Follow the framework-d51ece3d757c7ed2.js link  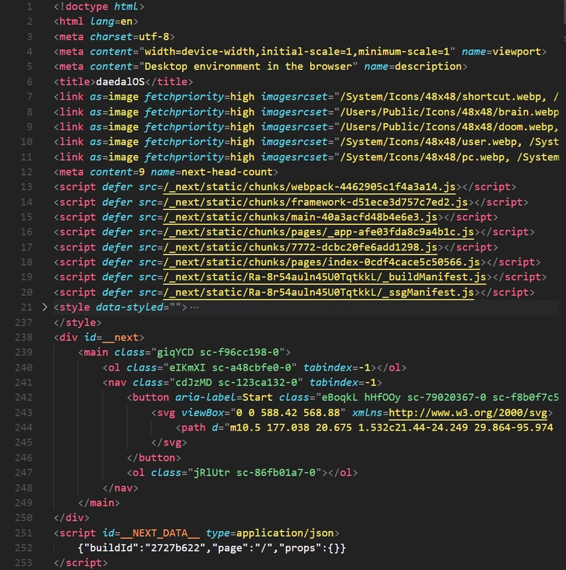[x=316, y=202]
